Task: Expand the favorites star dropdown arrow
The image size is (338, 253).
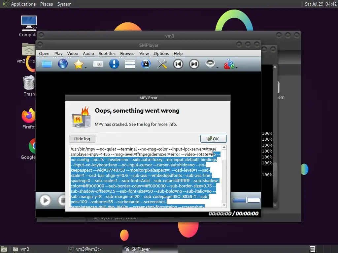Action: point(86,67)
